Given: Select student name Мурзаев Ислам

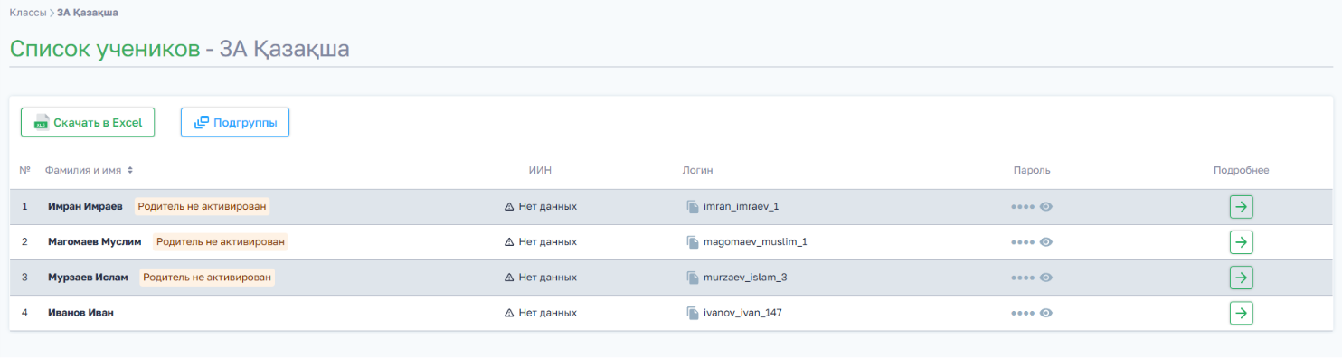Looking at the screenshot, I should [88, 278].
